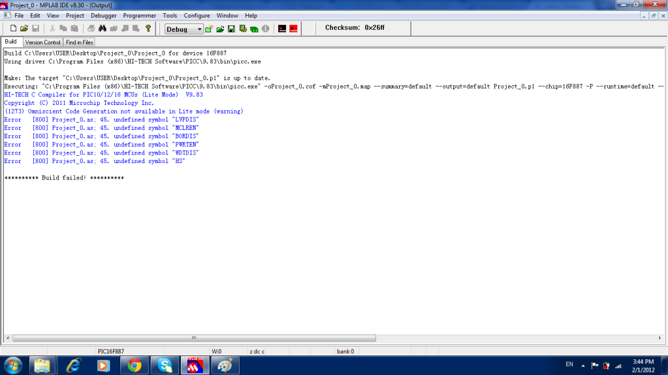
Task: Open the Windows Start button
Action: [13, 366]
